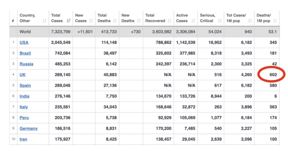Sort by Total Recovered column arrows

[169, 21]
